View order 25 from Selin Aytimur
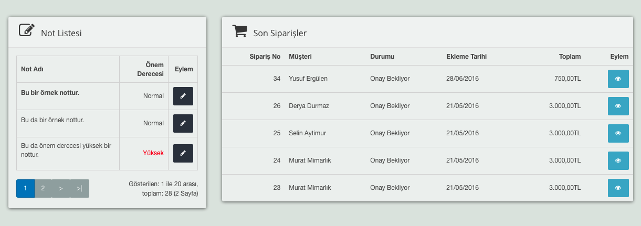 click(x=618, y=133)
